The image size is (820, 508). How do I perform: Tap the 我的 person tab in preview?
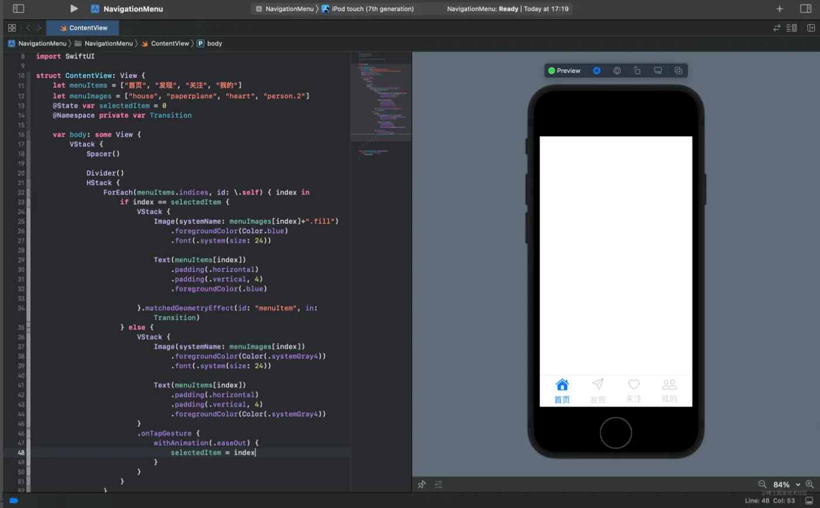point(669,391)
